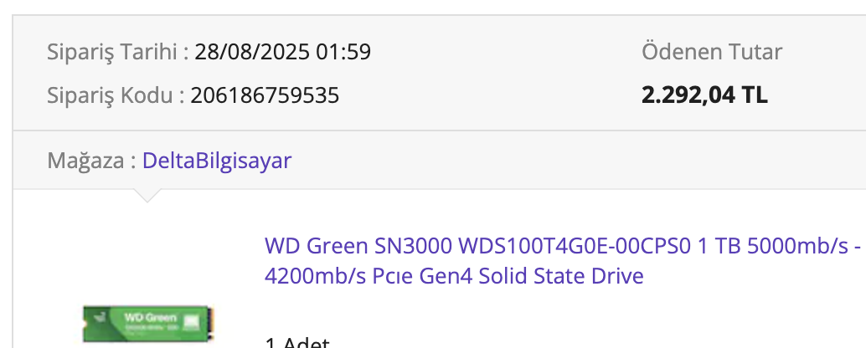The width and height of the screenshot is (866, 348).
Task: Select the order date 28/08/2025 01:59
Action: pos(282,53)
